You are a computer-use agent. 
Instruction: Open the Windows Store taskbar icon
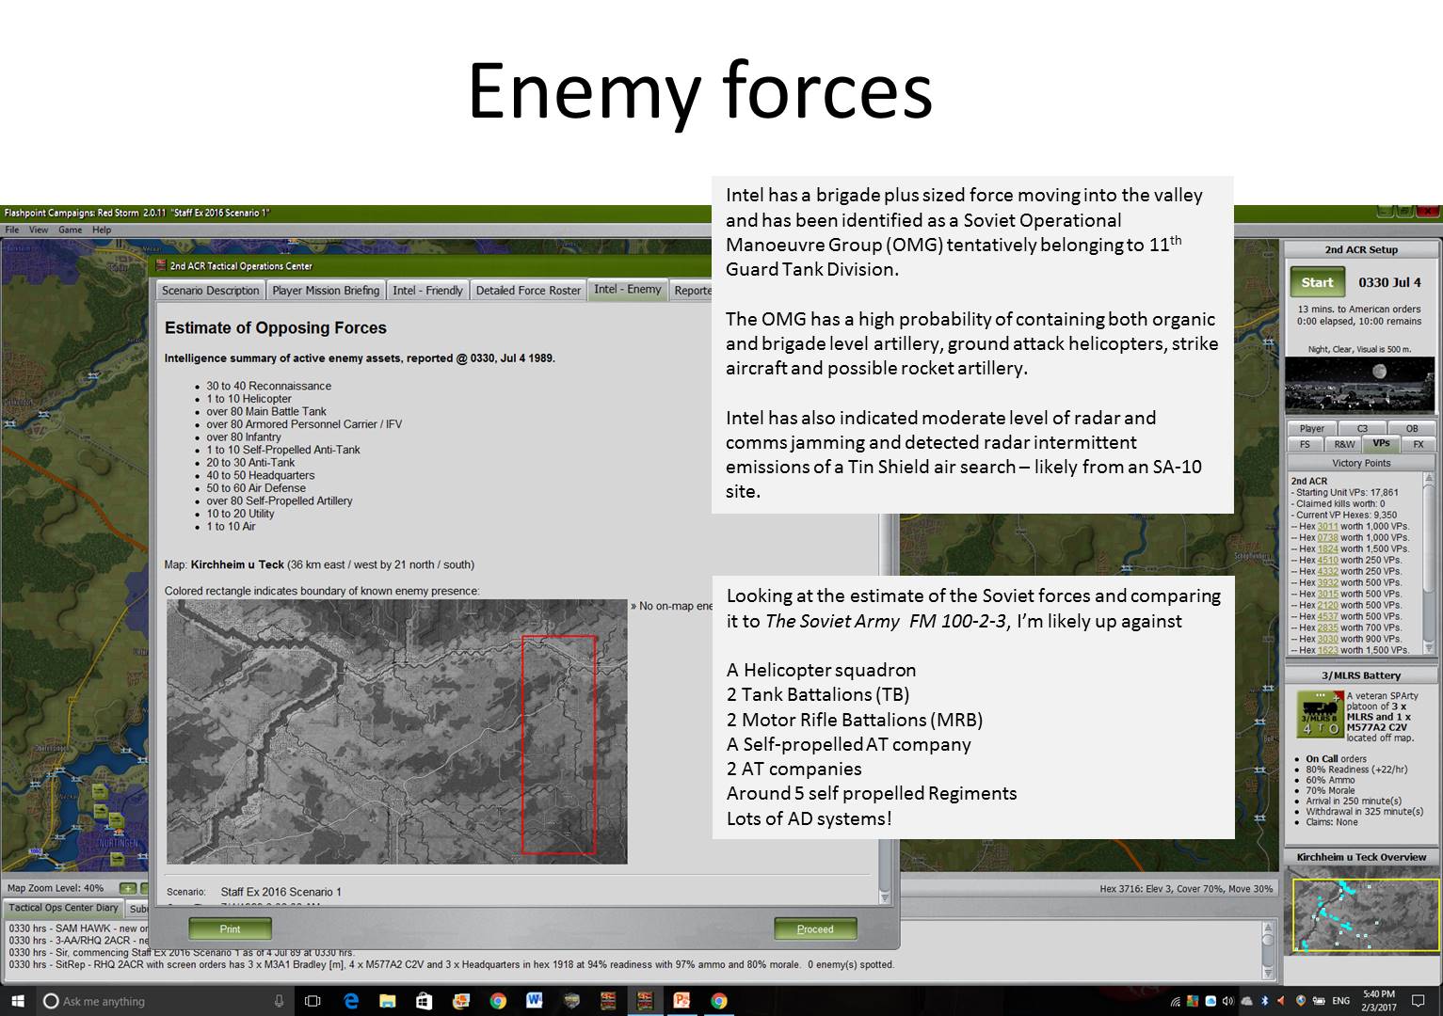point(425,1001)
